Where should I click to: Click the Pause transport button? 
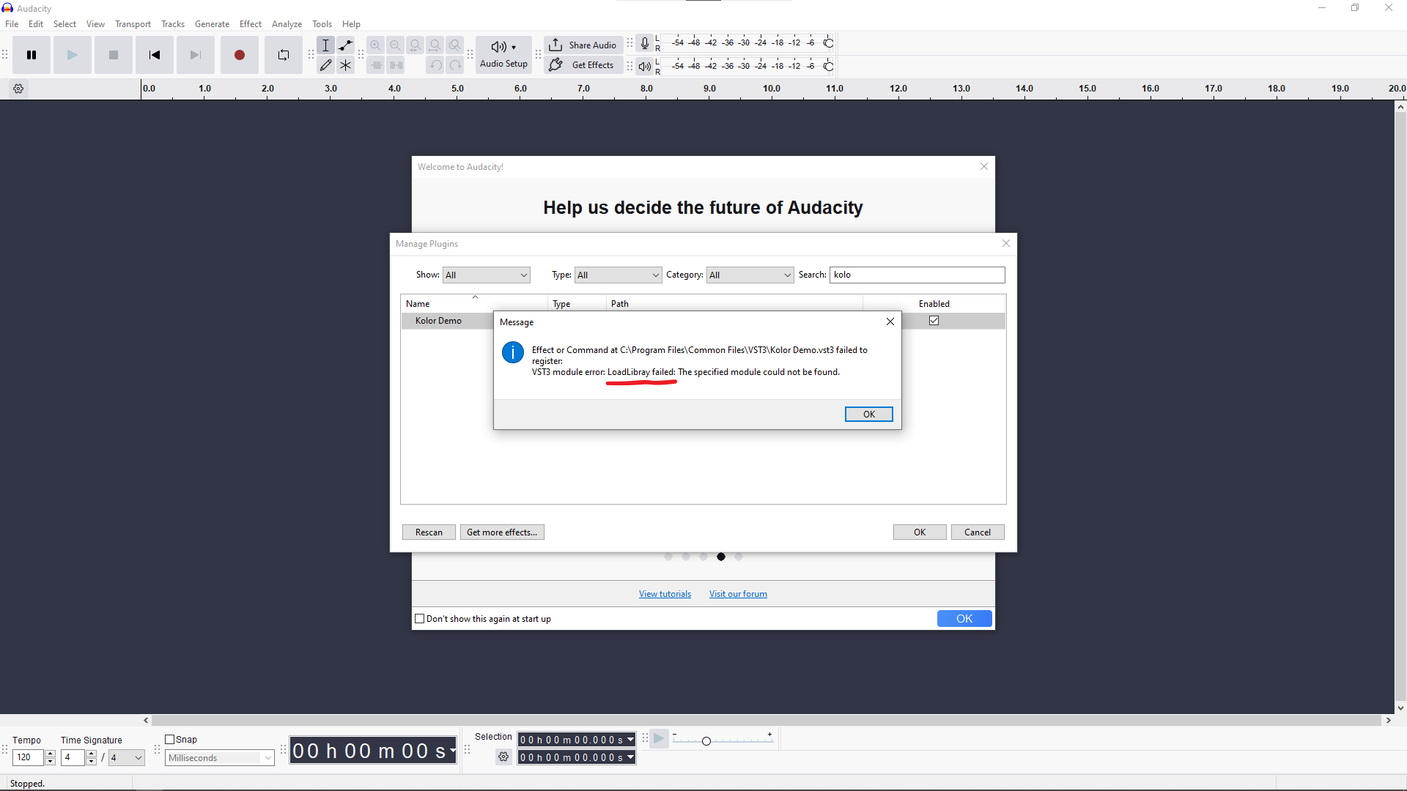(32, 55)
